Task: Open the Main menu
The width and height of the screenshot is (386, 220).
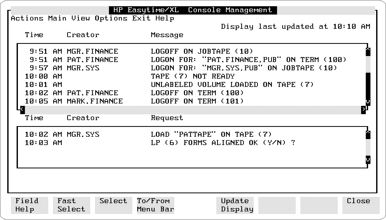Action: (x=57, y=18)
